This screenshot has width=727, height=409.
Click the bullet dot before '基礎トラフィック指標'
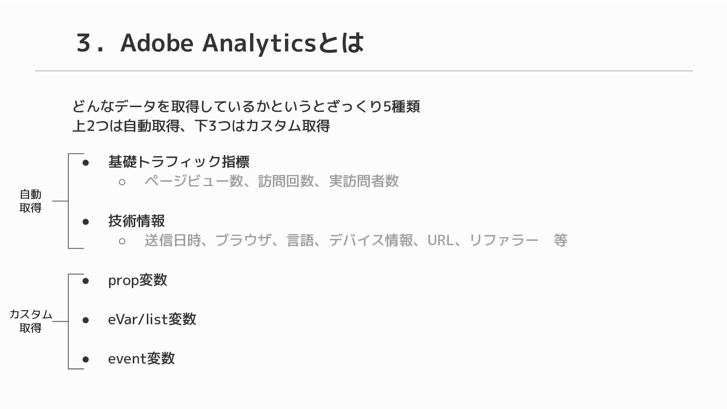[86, 163]
